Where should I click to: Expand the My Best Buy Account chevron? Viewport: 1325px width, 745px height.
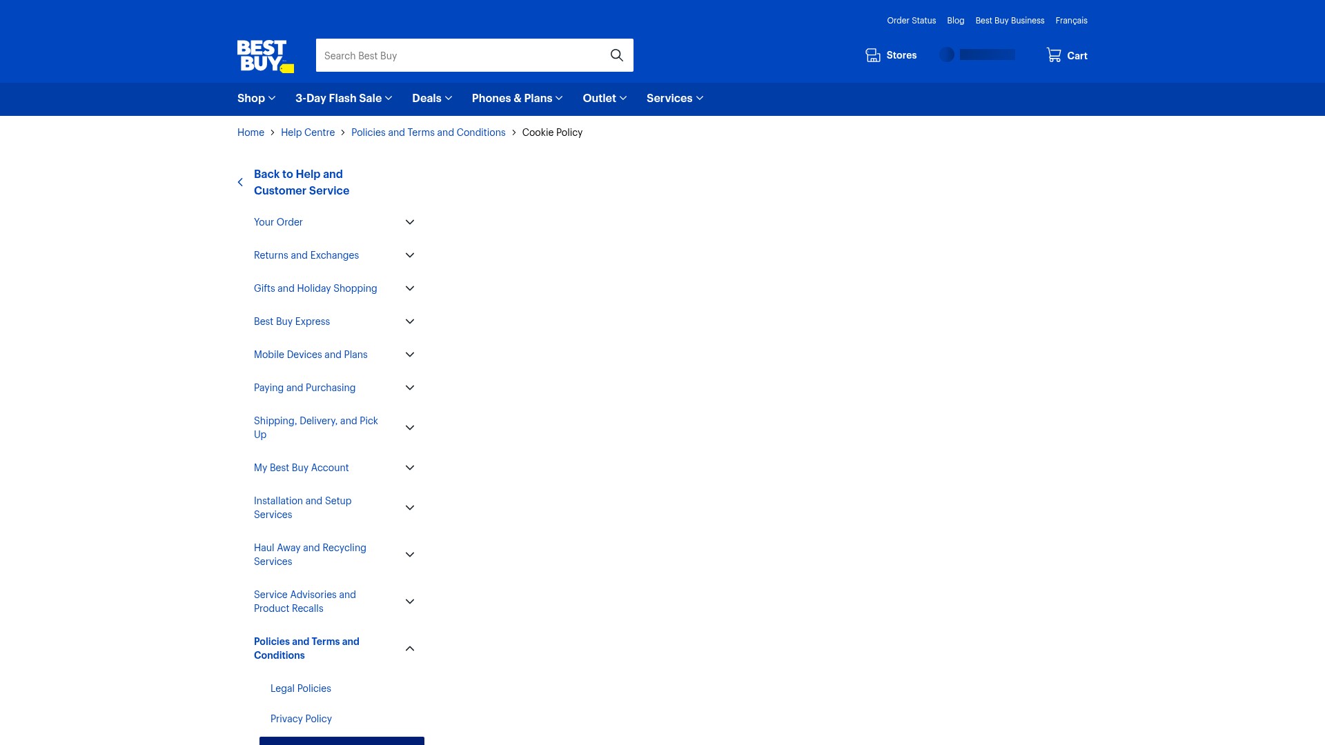tap(410, 468)
